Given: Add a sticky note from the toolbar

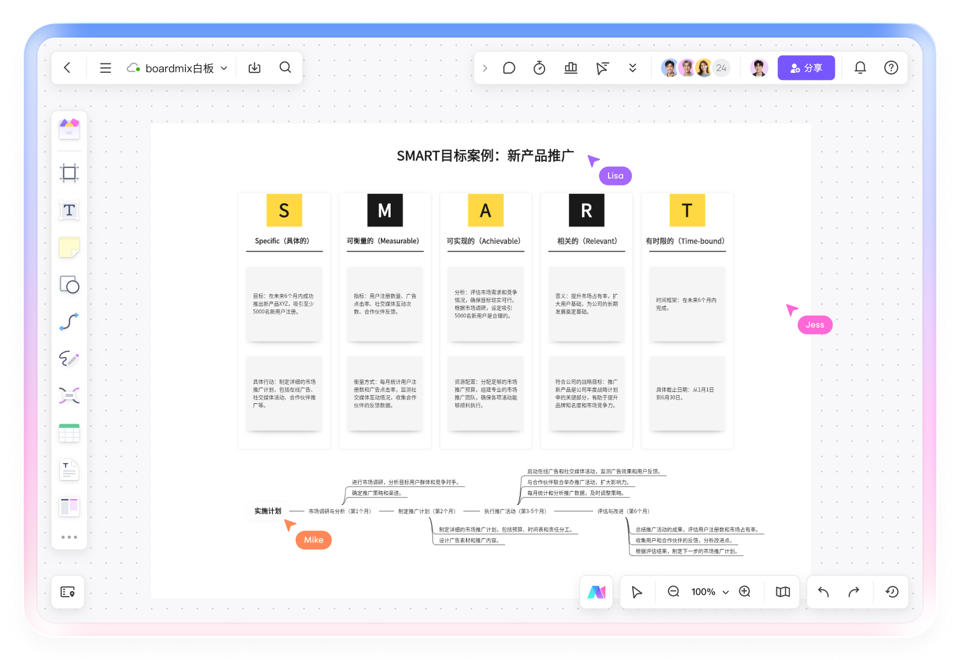Looking at the screenshot, I should pos(68,247).
